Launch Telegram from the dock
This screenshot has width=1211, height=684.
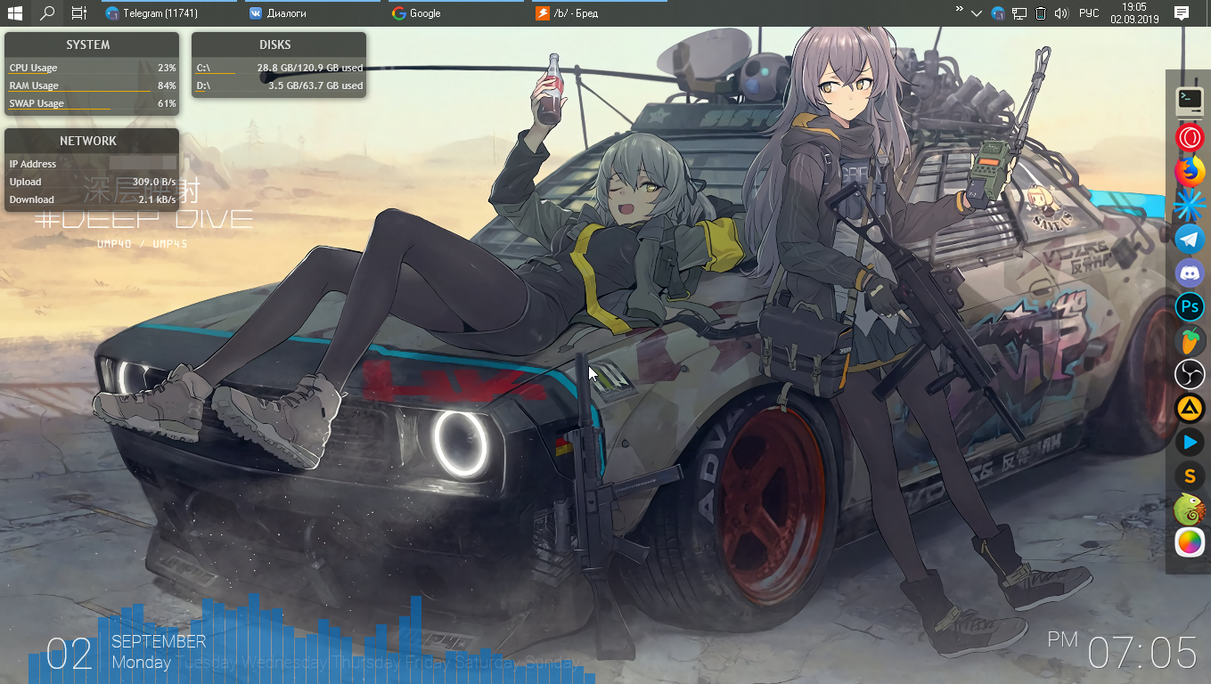(1189, 239)
